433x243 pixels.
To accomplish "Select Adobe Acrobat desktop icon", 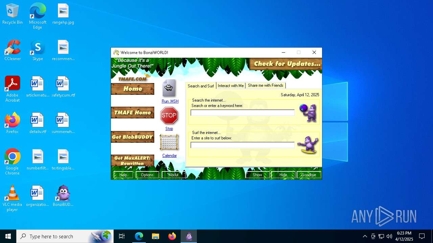I will (x=13, y=89).
